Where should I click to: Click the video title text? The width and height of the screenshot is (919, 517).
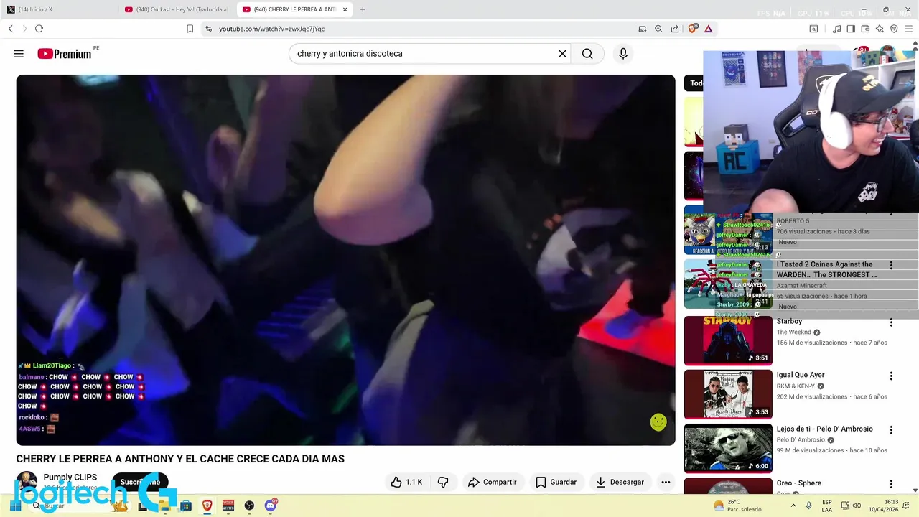point(180,459)
